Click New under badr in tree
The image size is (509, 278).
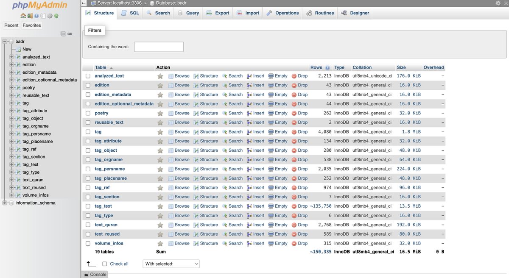[x=27, y=49]
